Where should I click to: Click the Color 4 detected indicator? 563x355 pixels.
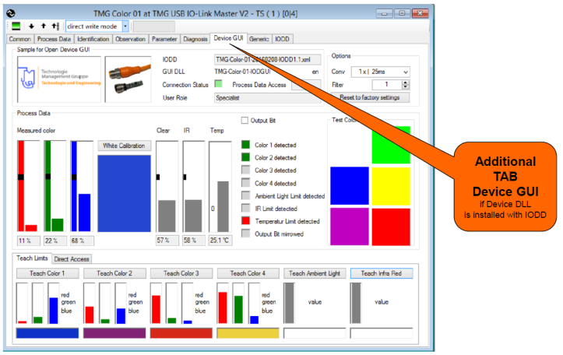(245, 183)
